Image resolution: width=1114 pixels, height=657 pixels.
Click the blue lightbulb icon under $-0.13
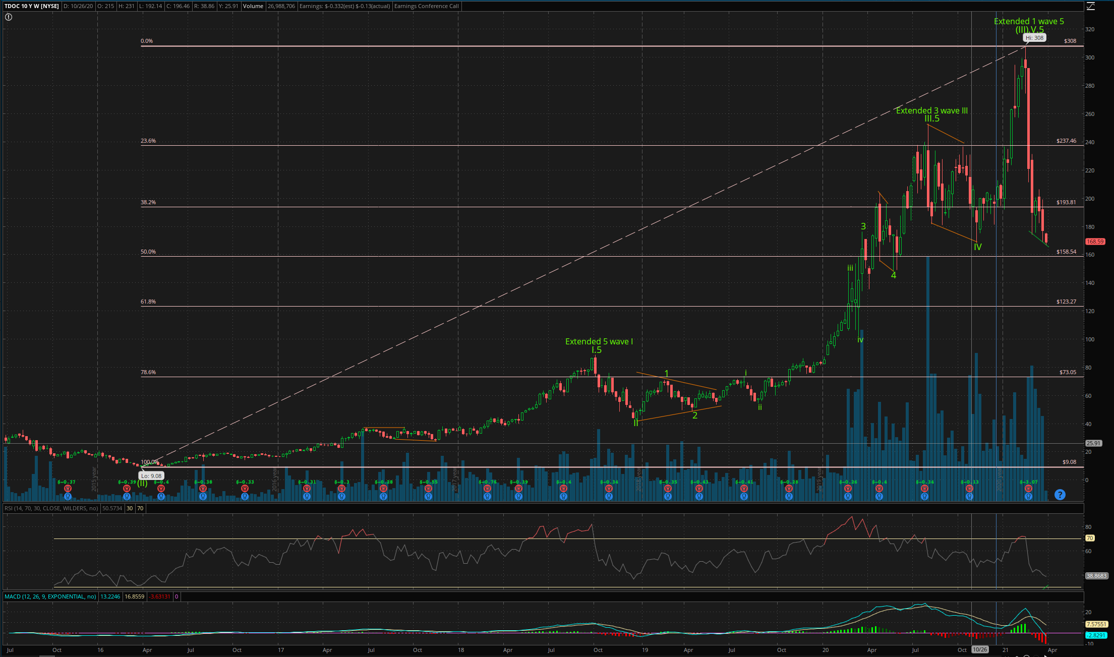(969, 496)
